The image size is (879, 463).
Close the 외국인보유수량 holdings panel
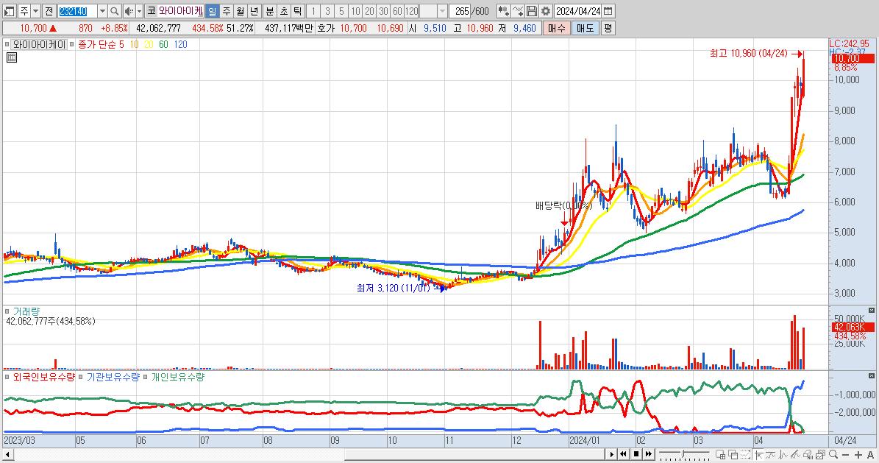click(x=871, y=376)
